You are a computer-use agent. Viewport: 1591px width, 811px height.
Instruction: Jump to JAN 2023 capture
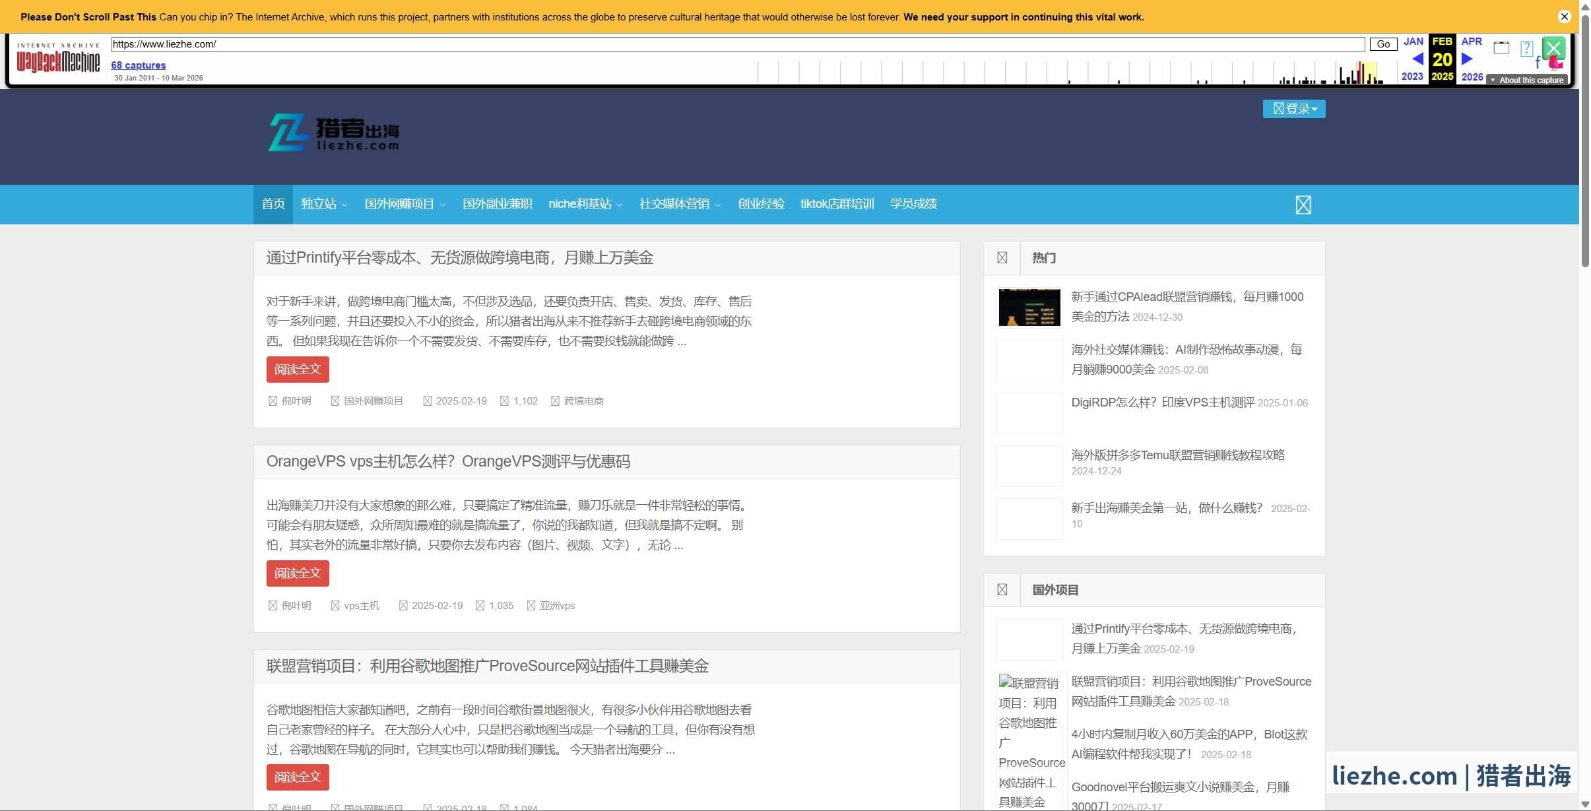[x=1413, y=59]
